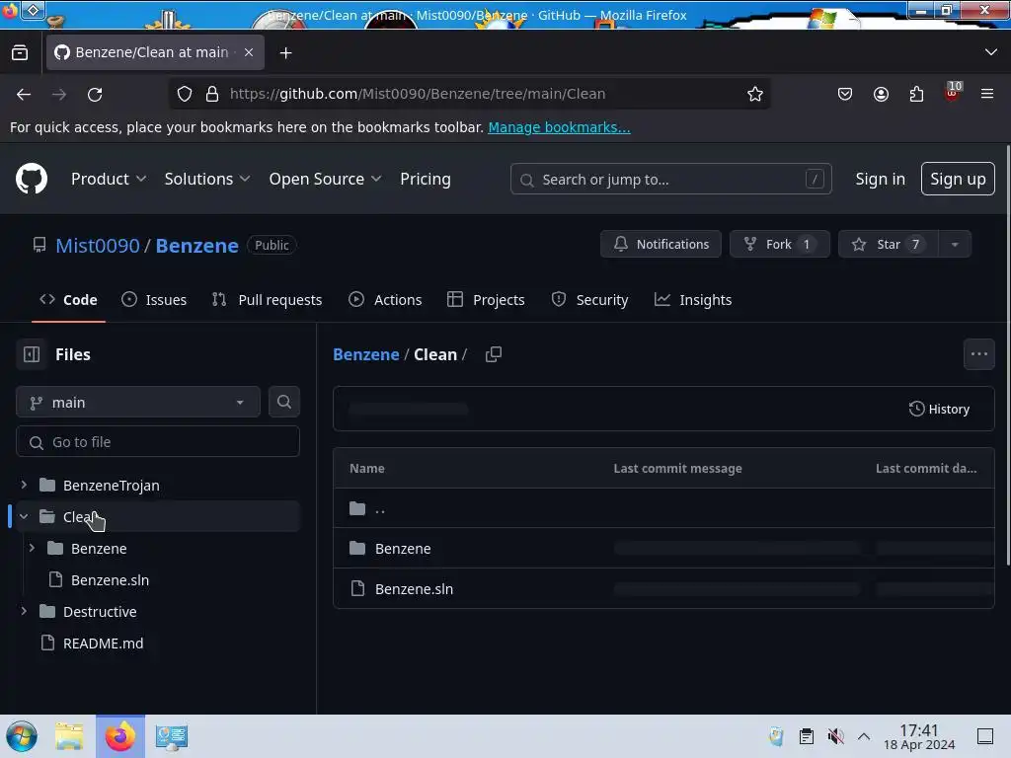Collapse file tree side panel icon
1011x758 pixels.
(32, 354)
